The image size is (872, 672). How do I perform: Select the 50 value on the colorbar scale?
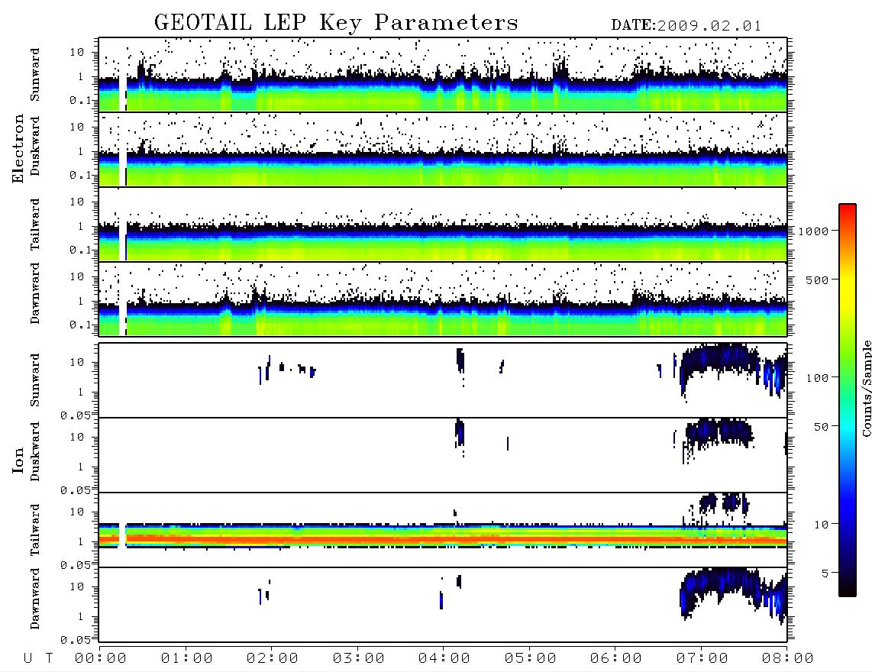point(821,427)
